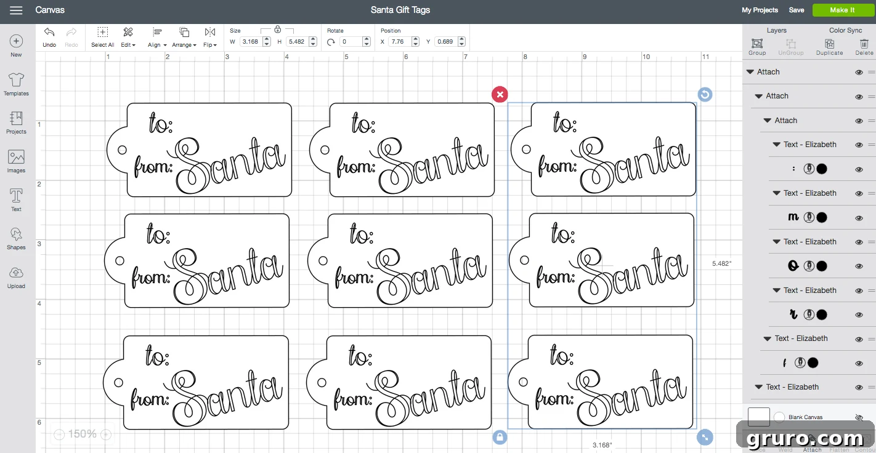Click the UnGroup icon
Screen dimensions: 876x453
click(791, 44)
